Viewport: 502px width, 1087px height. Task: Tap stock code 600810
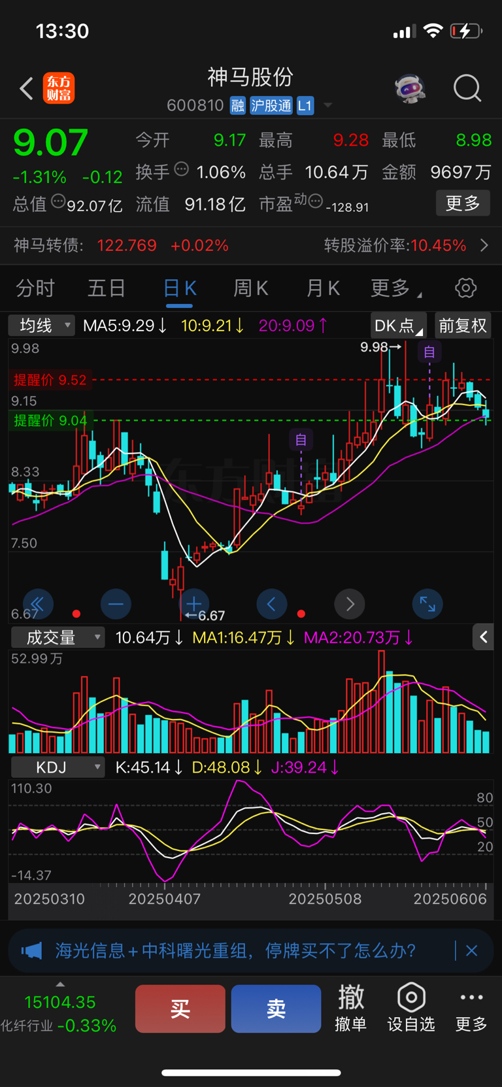(x=195, y=105)
